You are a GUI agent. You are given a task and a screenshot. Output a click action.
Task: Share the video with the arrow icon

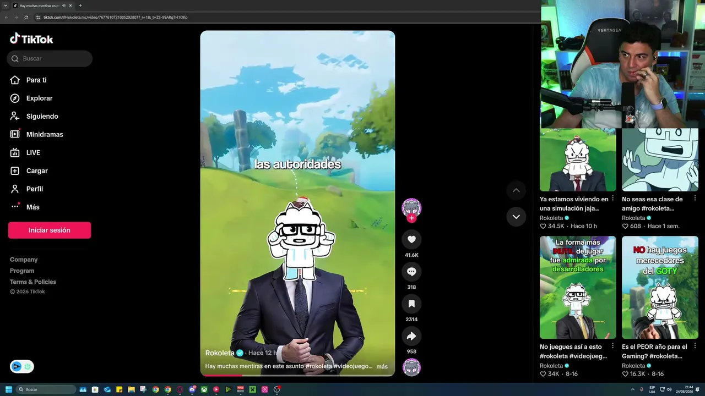tap(411, 335)
